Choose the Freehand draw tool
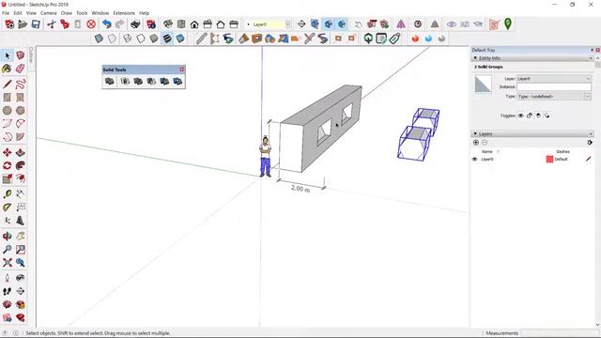 [x=21, y=84]
